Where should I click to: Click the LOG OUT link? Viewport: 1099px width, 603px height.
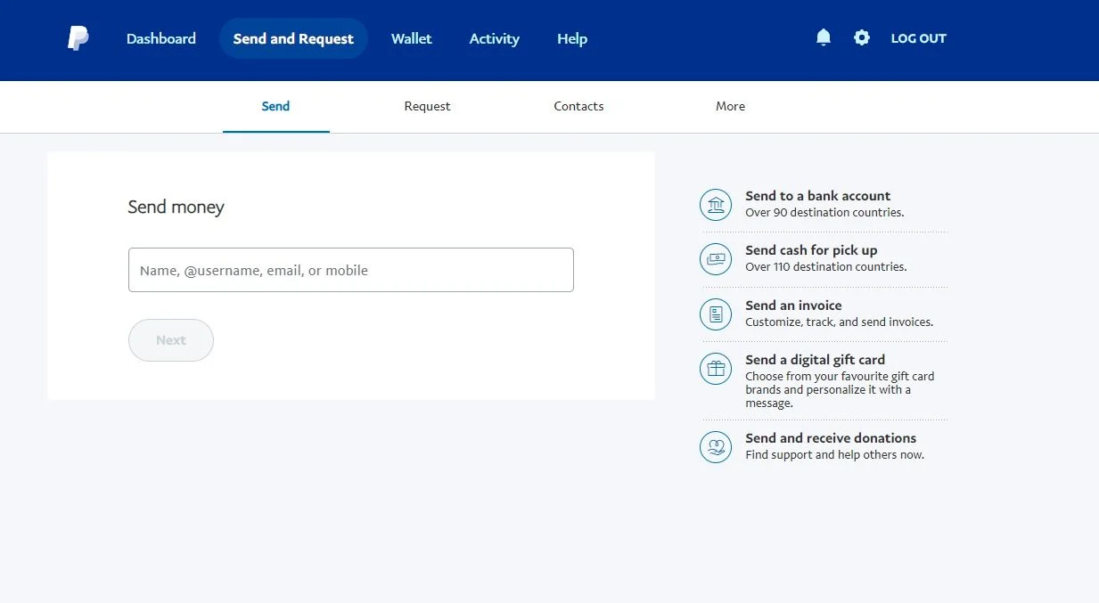coord(919,38)
